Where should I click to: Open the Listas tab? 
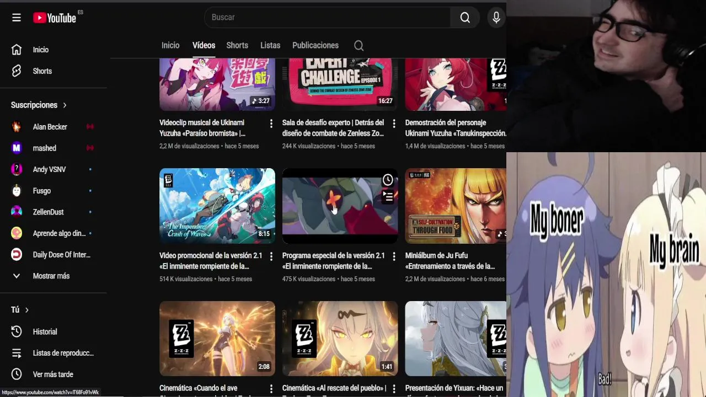(270, 45)
